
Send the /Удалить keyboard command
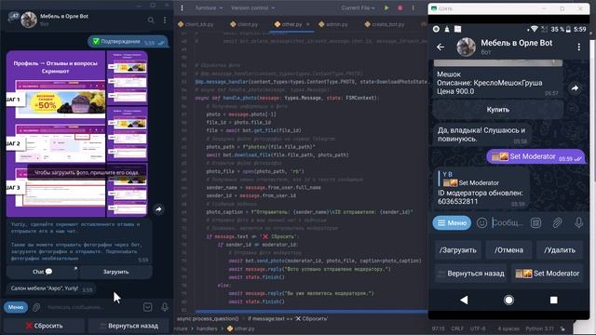click(560, 250)
